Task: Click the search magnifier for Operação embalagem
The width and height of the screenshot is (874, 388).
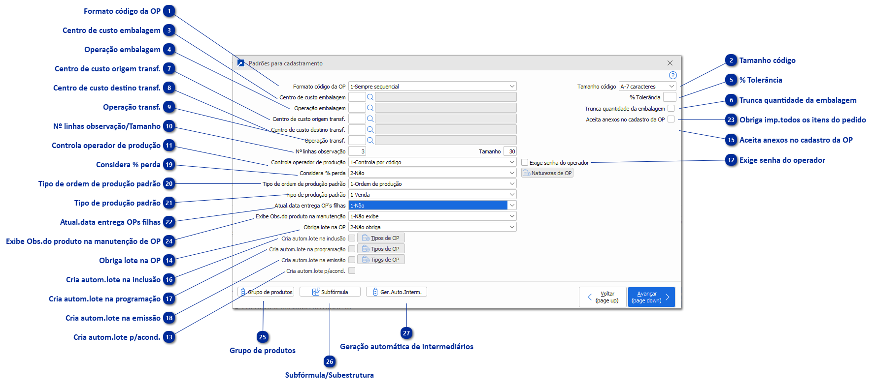Action: coord(370,108)
